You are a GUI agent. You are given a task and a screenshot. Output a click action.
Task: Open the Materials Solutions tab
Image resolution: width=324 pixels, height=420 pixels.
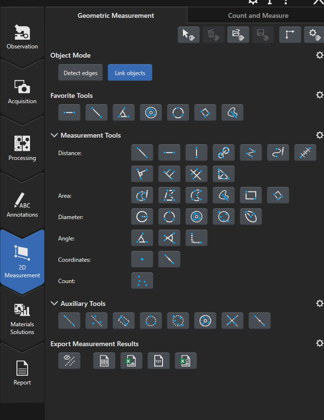[22, 318]
